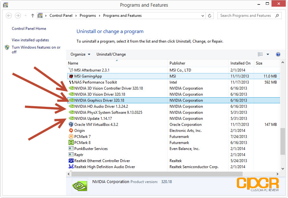
Task: Expand the arrow after Programs breadcrumb
Action: 100,16
